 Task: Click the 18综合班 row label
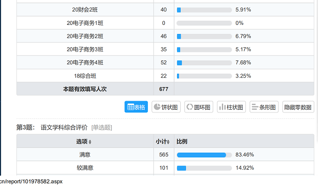click(x=85, y=76)
